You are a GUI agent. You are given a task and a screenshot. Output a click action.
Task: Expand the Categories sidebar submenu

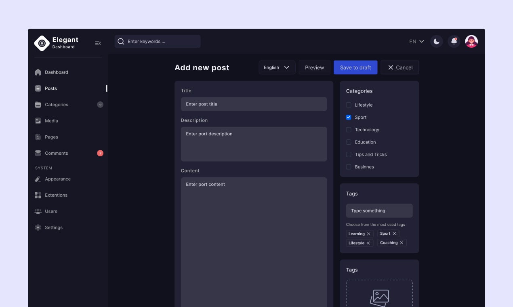[100, 105]
